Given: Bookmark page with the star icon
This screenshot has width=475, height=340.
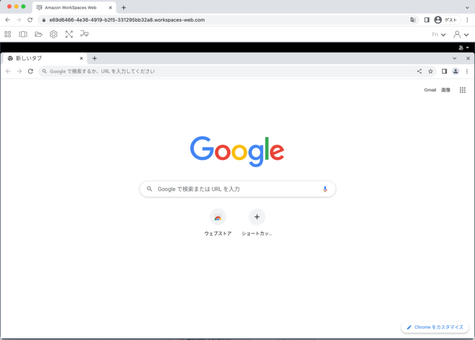Looking at the screenshot, I should 430,71.
